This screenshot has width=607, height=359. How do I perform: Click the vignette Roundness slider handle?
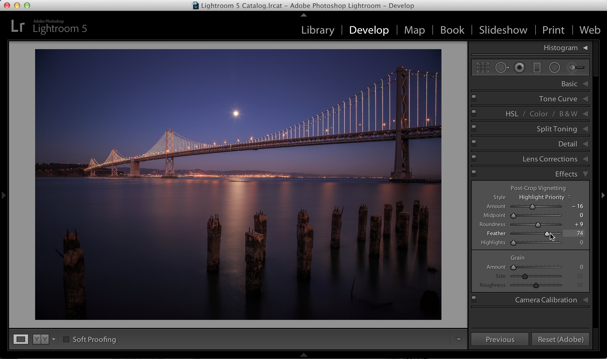click(538, 225)
